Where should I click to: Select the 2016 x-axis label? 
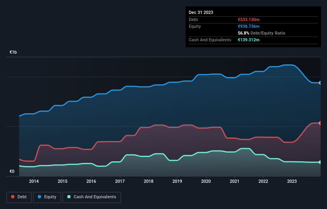tap(91, 181)
